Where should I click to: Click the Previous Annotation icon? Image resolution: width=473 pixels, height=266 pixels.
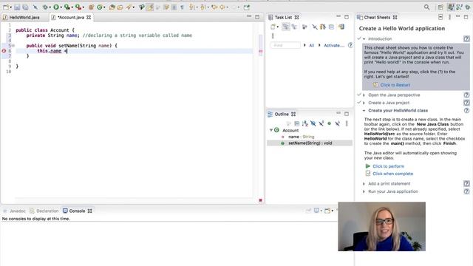point(203,7)
